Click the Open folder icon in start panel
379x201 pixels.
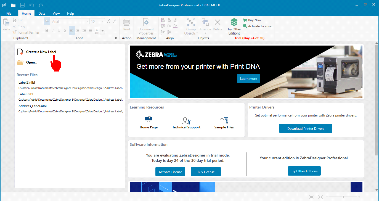(20, 62)
